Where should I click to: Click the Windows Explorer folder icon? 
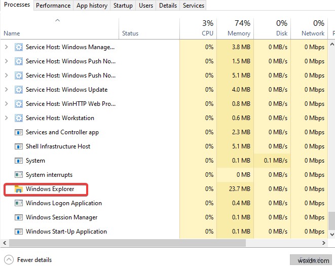pyautogui.click(x=19, y=189)
